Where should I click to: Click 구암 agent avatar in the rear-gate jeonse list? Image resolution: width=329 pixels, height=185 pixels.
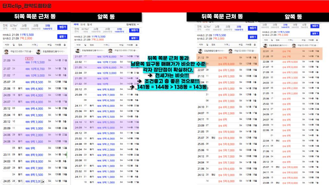click(230, 51)
